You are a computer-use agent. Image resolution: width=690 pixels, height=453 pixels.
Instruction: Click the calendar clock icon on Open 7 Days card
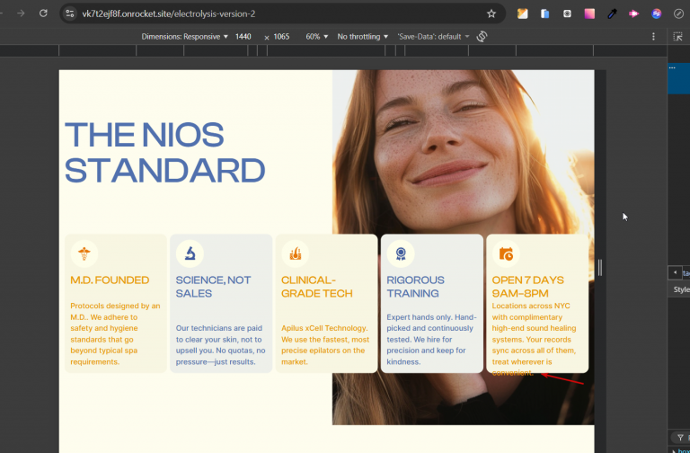(506, 253)
